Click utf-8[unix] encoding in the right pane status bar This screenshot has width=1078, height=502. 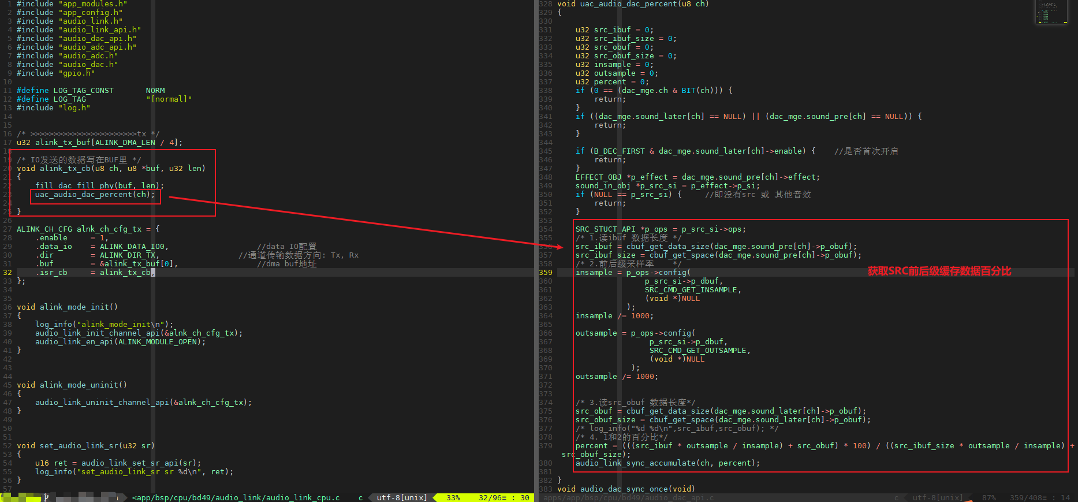point(938,497)
